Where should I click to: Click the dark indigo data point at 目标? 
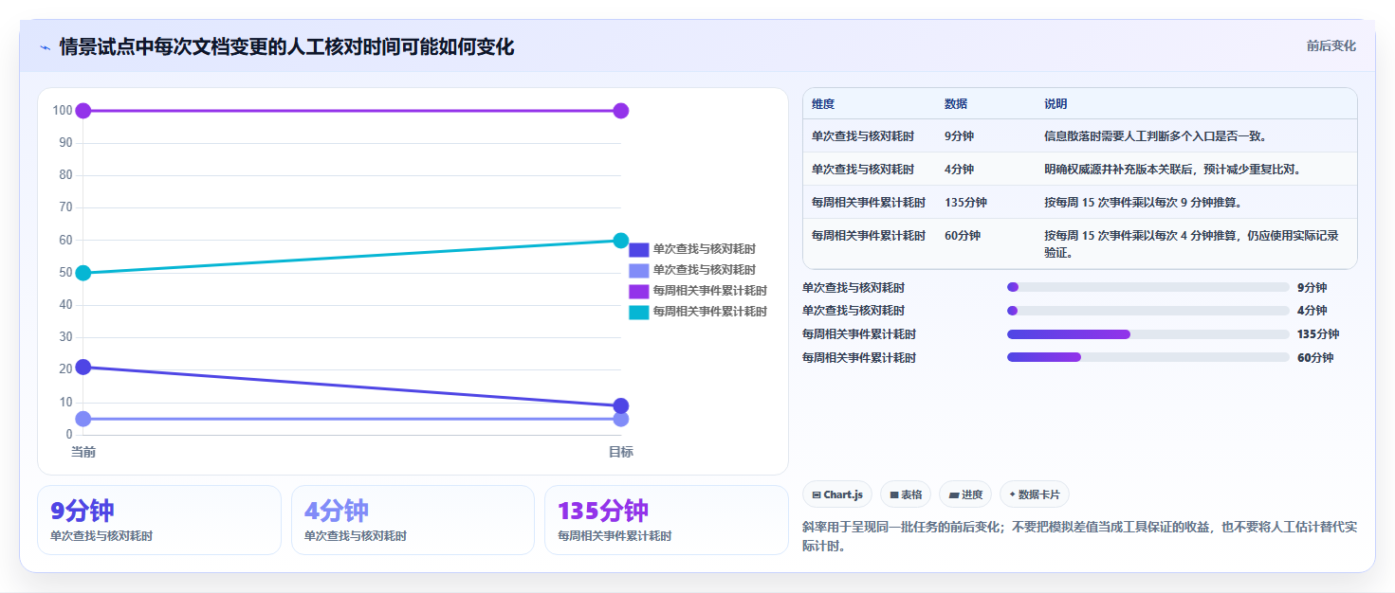pos(621,406)
